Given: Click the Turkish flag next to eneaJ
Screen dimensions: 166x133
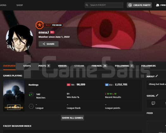Looking at the screenshot, I should [x=52, y=32].
